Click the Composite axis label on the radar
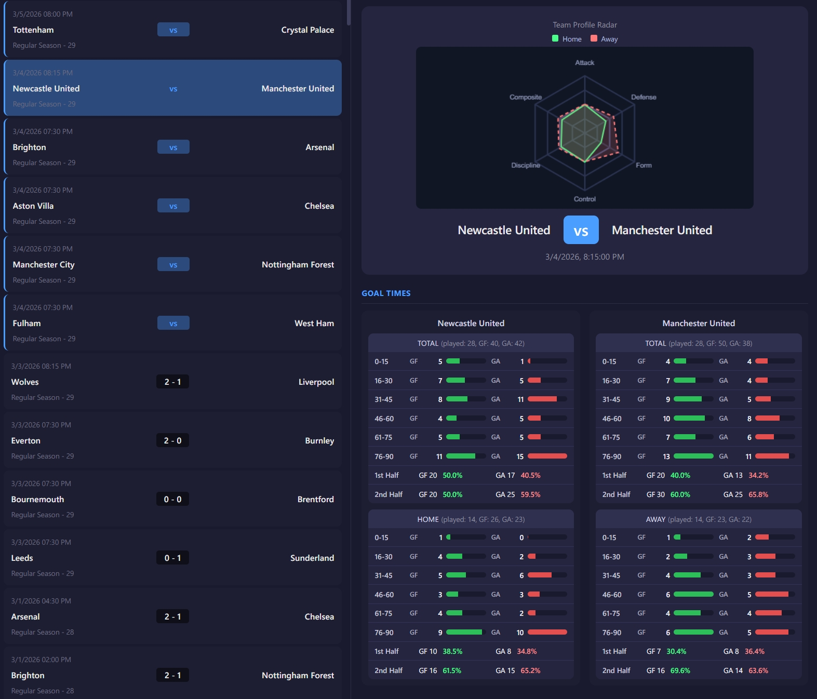The image size is (817, 699). click(x=526, y=97)
